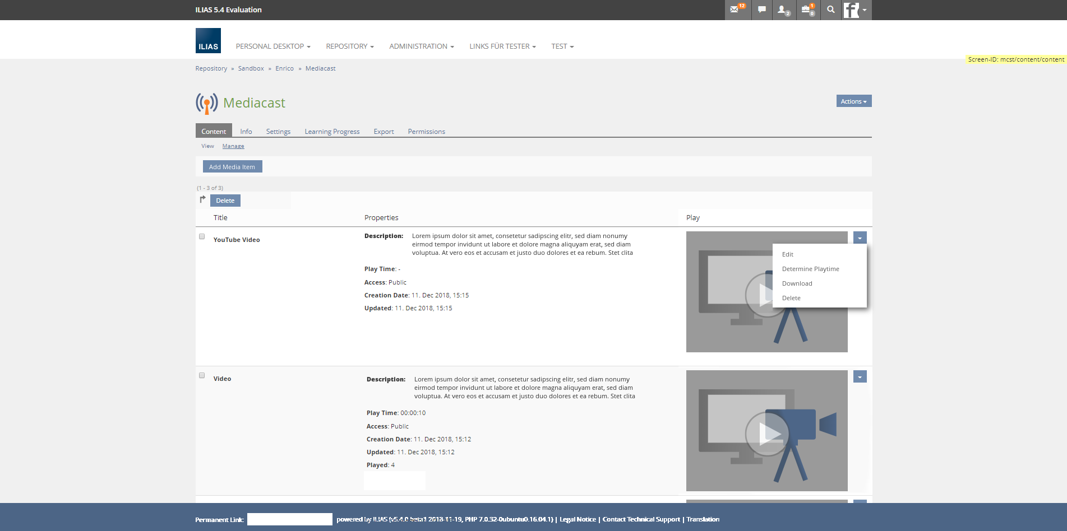Open the chat speech bubble icon

pyautogui.click(x=761, y=10)
